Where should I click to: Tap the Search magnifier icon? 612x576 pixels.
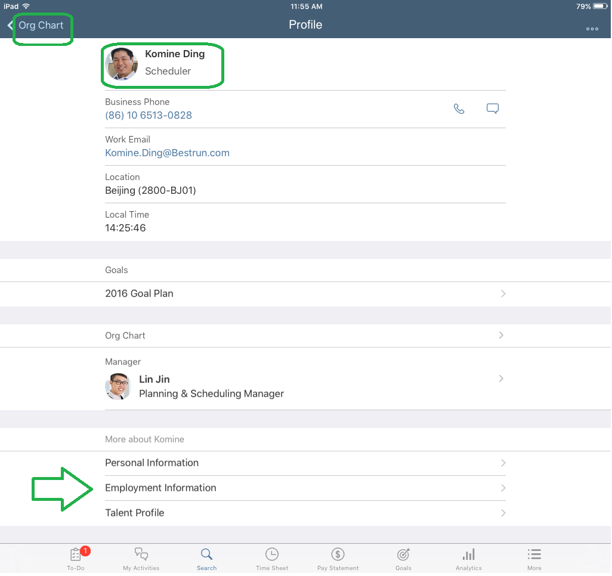tap(206, 554)
